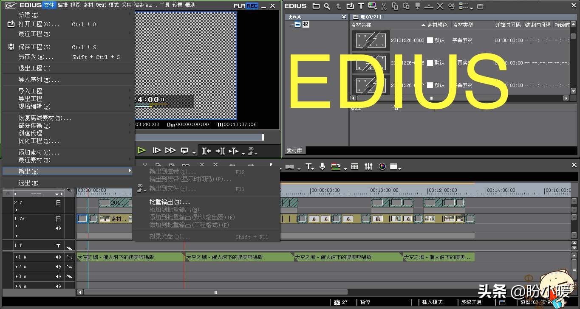Open the 文件 menu

[49, 5]
